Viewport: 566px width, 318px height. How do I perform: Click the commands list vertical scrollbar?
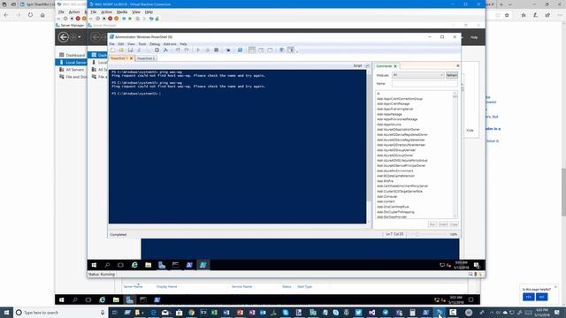coord(455,155)
